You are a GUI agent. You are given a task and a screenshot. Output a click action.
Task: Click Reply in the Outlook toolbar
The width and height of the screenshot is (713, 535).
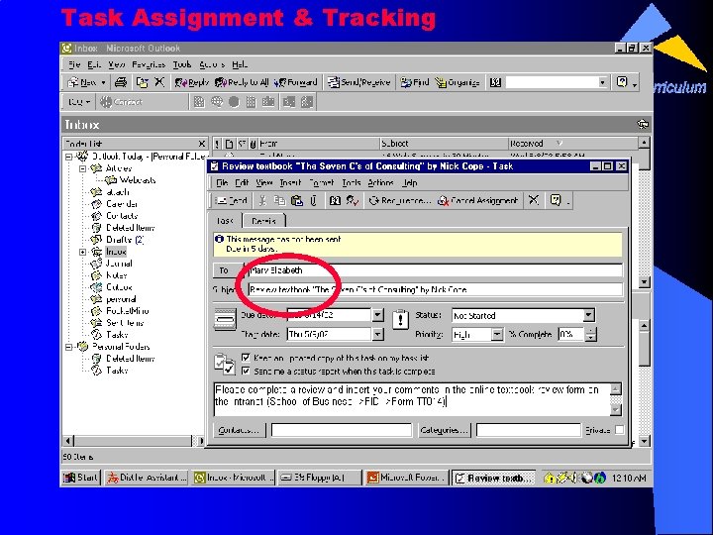pyautogui.click(x=191, y=82)
